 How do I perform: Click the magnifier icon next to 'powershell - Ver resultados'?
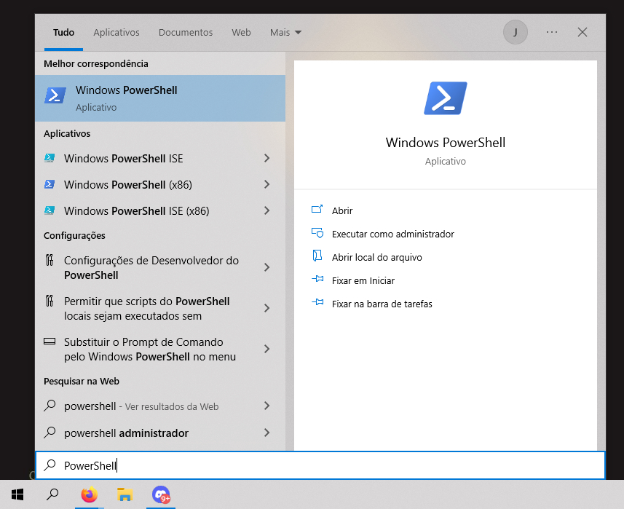(50, 406)
